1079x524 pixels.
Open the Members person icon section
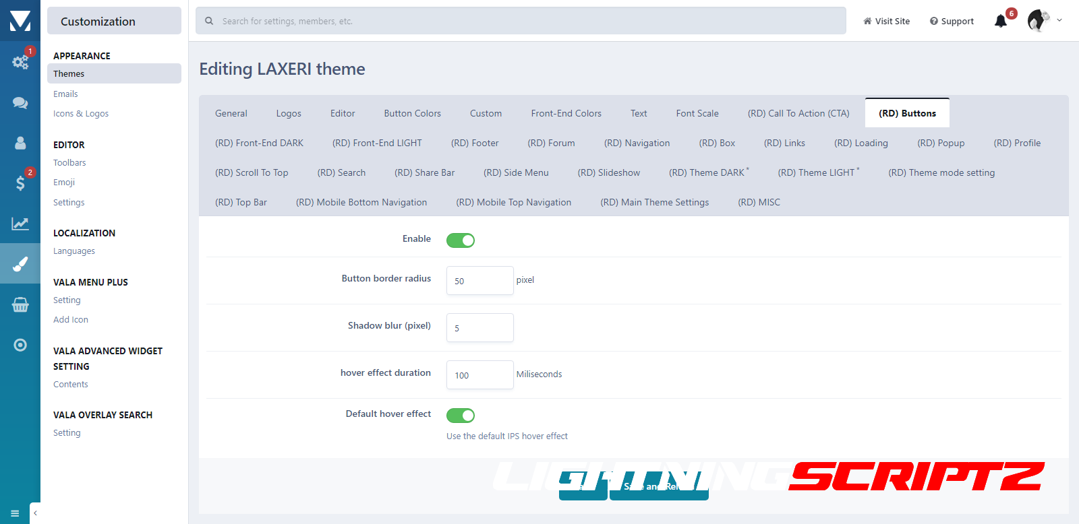pos(20,143)
